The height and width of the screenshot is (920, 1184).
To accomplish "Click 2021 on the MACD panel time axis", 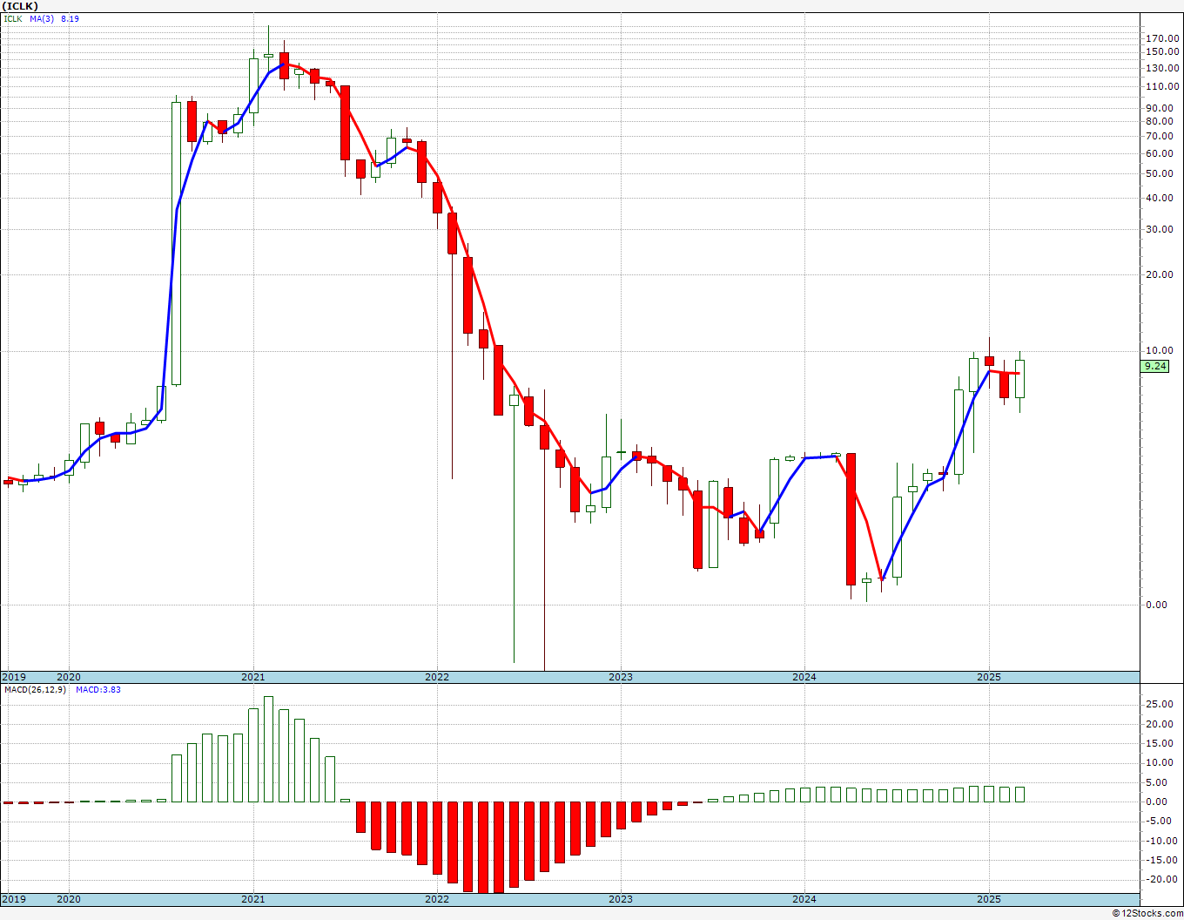I will 253,899.
